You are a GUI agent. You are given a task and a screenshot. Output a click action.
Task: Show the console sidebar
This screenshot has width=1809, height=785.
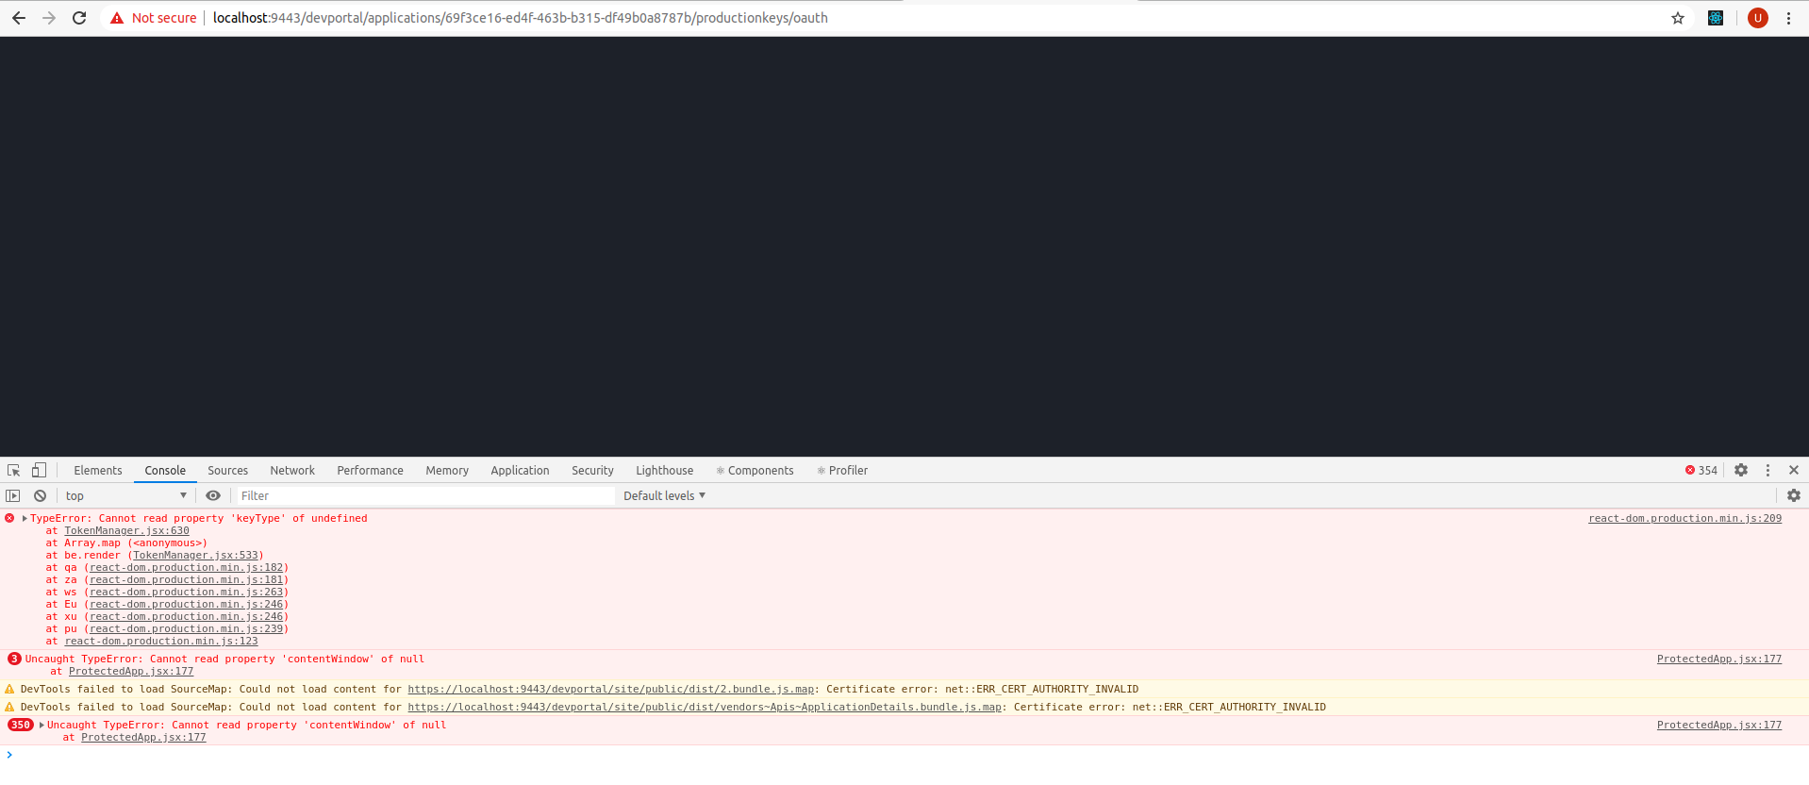(13, 495)
